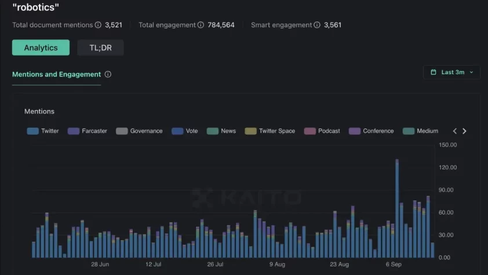The image size is (488, 275).
Task: Toggle Farcaster series in chart legend
Action: [x=88, y=131]
